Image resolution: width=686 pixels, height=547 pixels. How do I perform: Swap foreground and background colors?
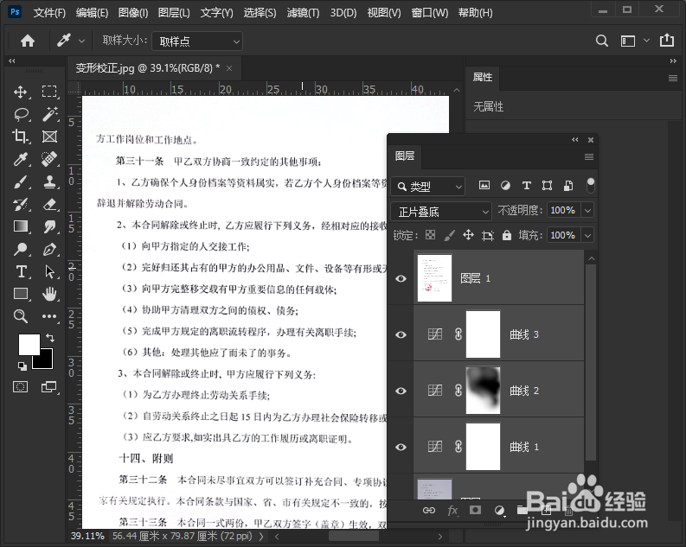[50, 337]
